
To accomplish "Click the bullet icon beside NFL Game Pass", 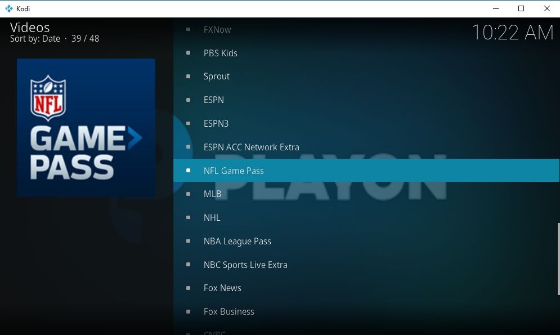I will click(188, 171).
